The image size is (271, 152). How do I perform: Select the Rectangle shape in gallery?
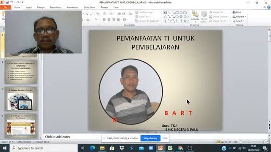click(x=177, y=13)
